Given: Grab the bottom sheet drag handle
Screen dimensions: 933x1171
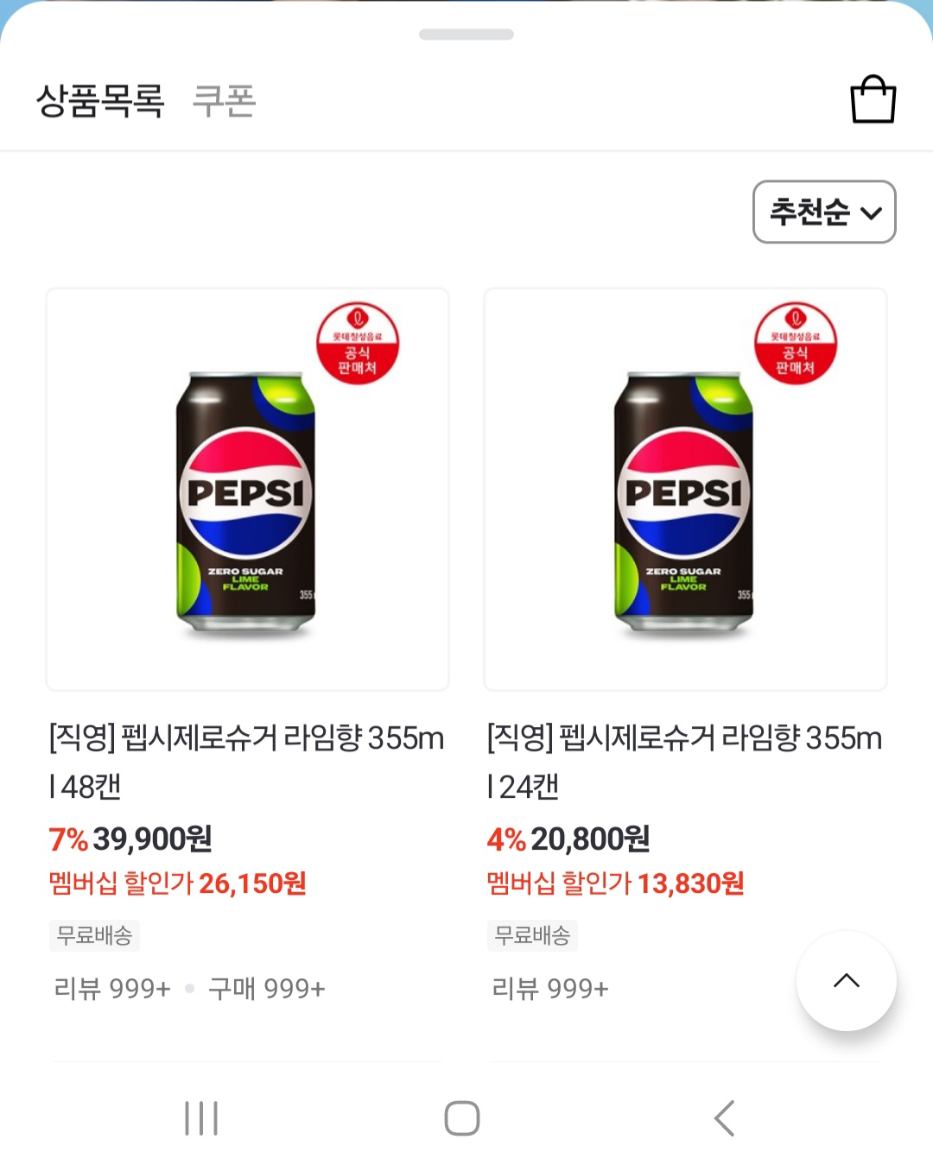Looking at the screenshot, I should (x=466, y=35).
